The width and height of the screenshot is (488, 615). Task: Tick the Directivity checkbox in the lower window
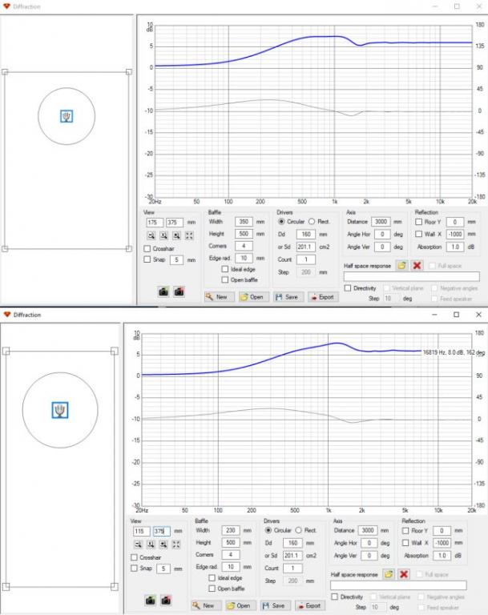(334, 597)
